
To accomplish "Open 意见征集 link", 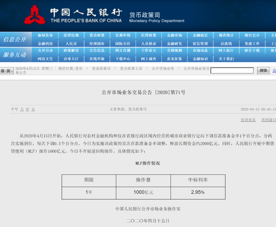I will coord(175,59).
